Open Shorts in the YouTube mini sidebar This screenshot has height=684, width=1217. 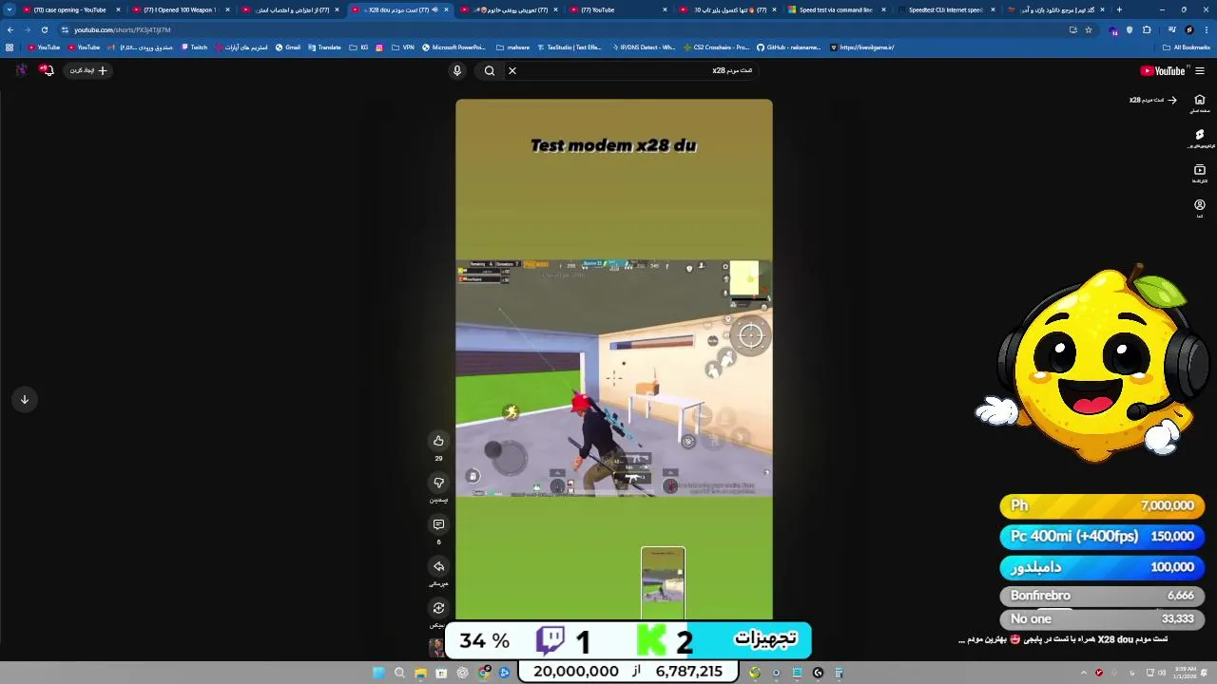click(1200, 139)
